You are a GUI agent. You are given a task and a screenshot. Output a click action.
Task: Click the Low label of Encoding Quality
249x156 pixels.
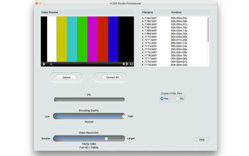pyautogui.click(x=47, y=116)
